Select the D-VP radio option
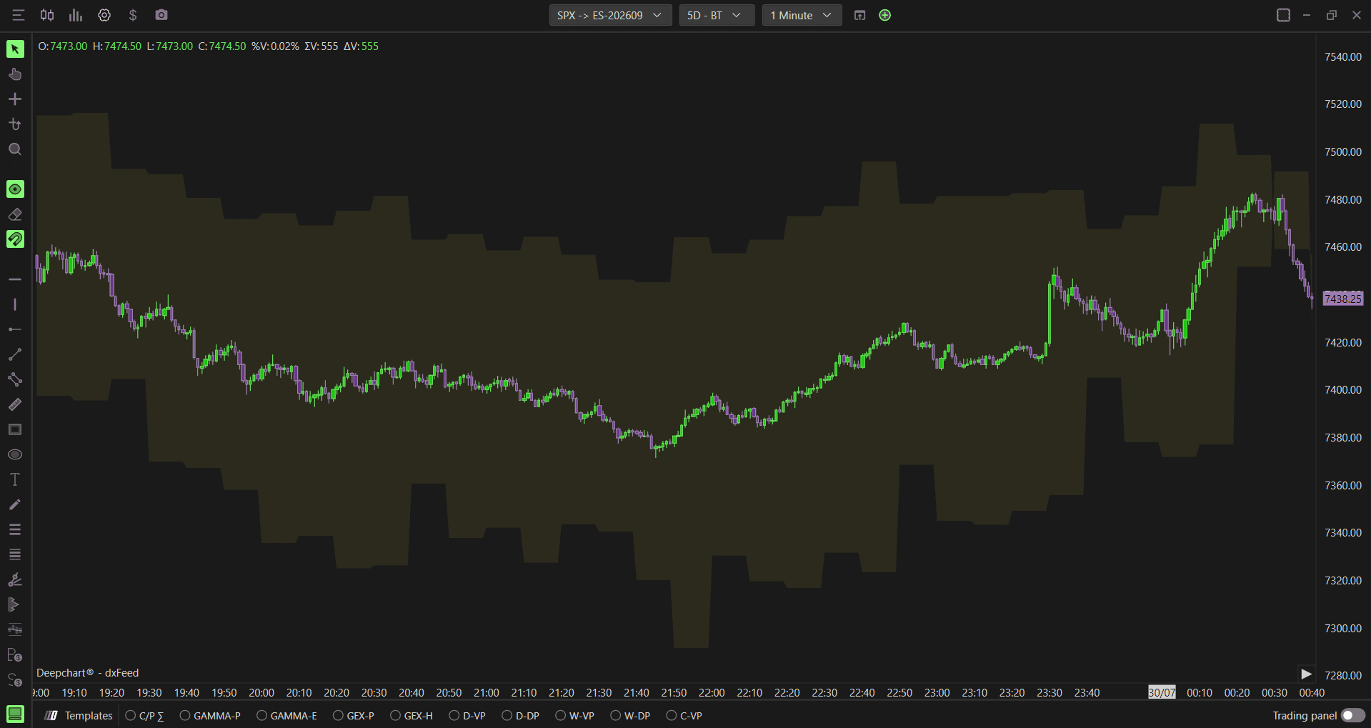Image resolution: width=1371 pixels, height=728 pixels. (x=467, y=716)
